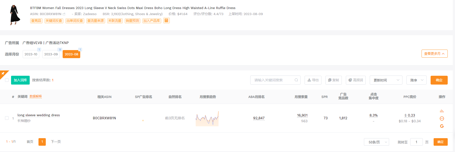Click the 复制 copy button
455x152 pixels.
pyautogui.click(x=333, y=80)
